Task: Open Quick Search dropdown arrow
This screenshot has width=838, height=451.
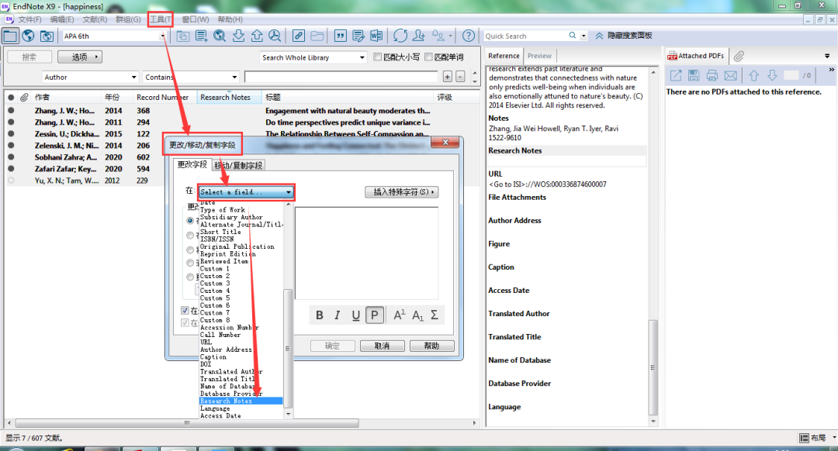Action: (x=583, y=36)
